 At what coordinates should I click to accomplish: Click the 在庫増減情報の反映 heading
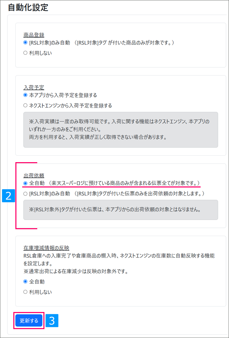pyautogui.click(x=46, y=248)
